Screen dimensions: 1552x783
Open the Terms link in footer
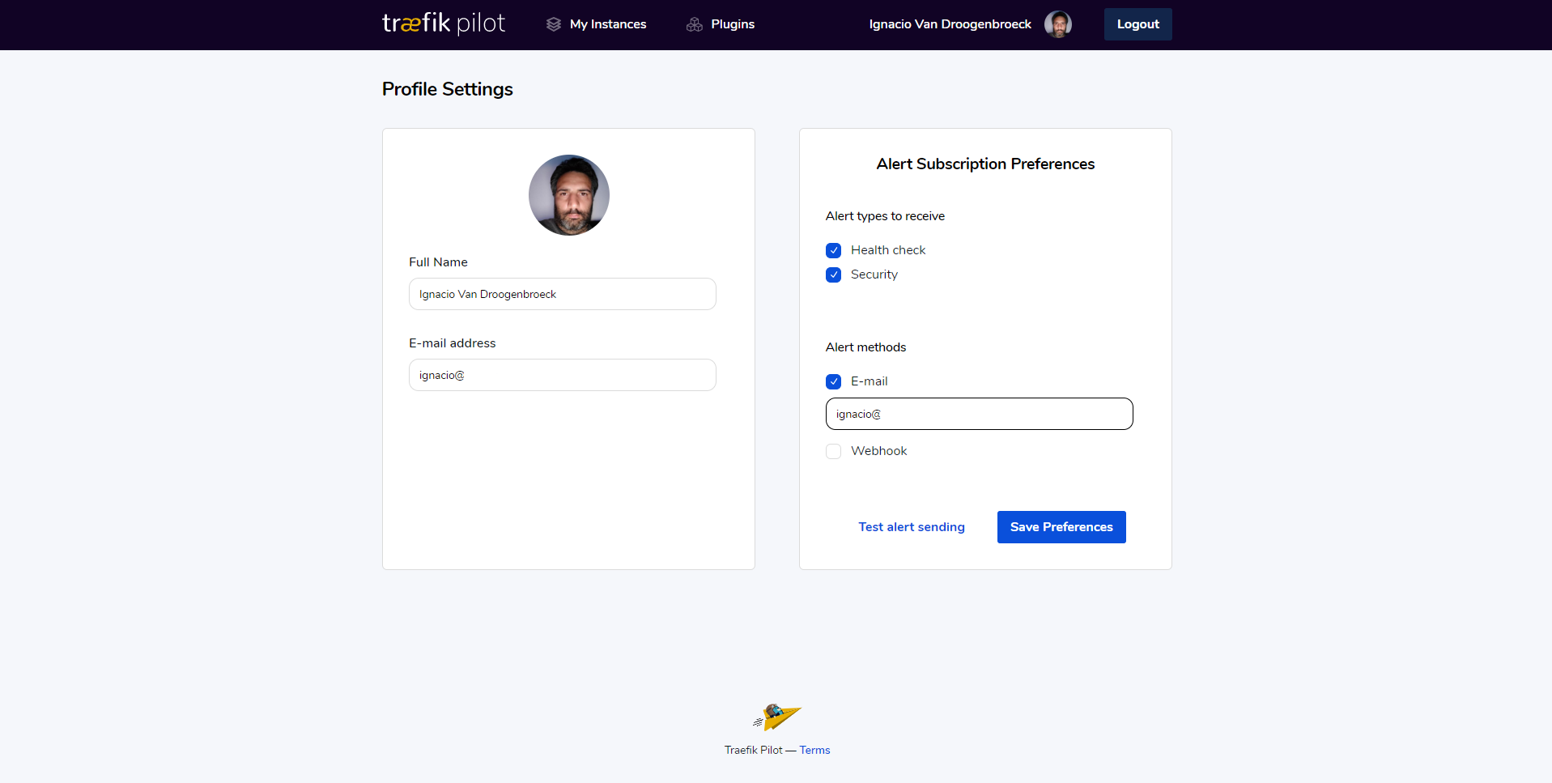click(x=814, y=750)
